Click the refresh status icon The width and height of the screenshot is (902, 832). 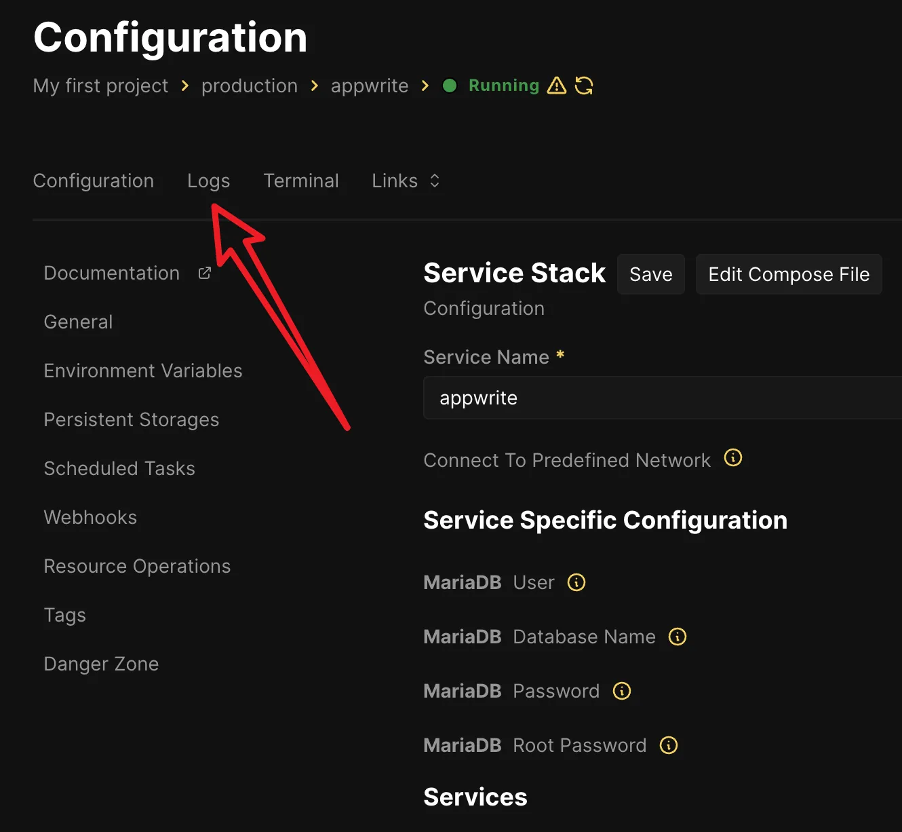pyautogui.click(x=584, y=86)
